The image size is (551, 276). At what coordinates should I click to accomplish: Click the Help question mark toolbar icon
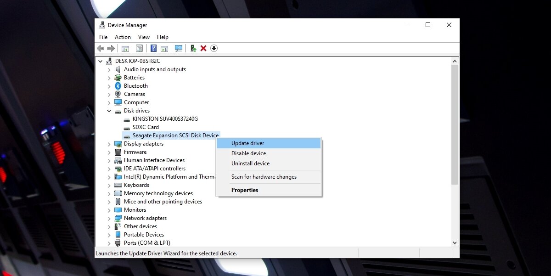154,48
